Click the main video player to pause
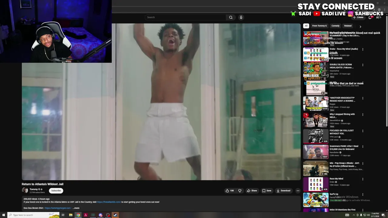 tap(161, 102)
